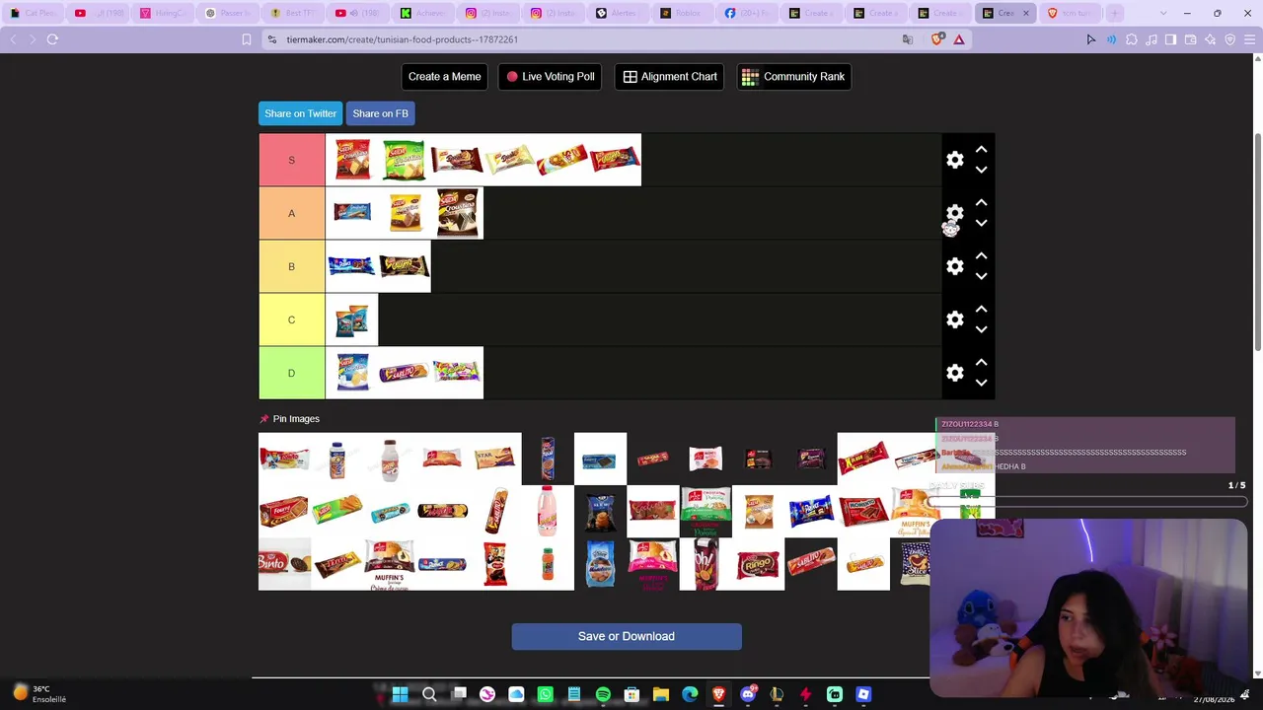The height and width of the screenshot is (710, 1263).
Task: Switch to the Alertes browser tab
Action: [x=619, y=13]
